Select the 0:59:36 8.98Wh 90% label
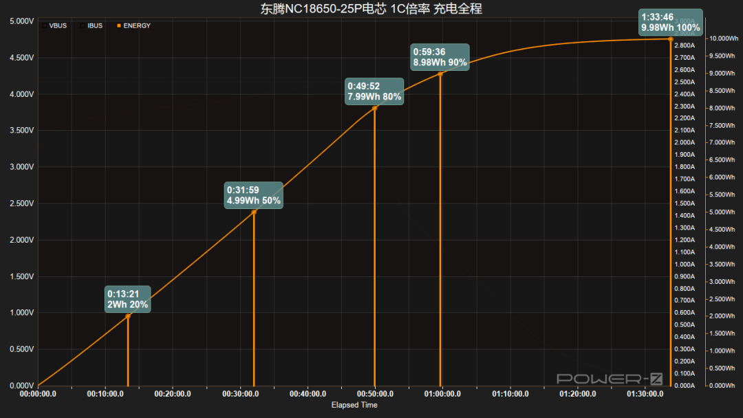Viewport: 743px width, 418px height. 440,57
